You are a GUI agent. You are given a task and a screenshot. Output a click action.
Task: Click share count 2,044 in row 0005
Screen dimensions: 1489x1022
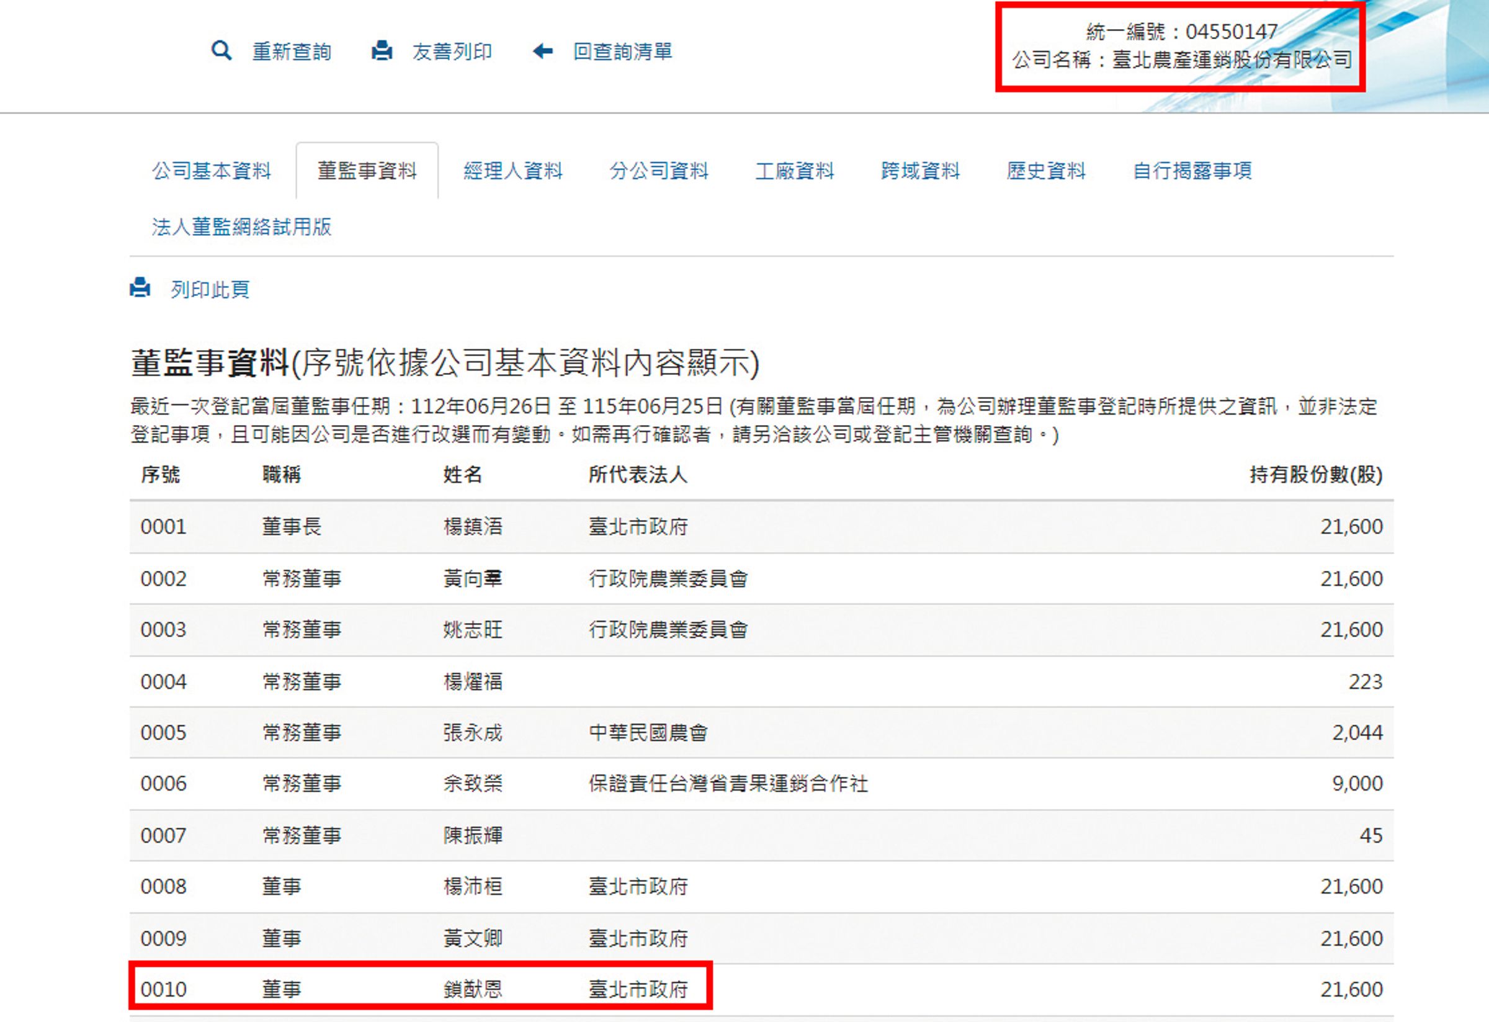(x=1357, y=733)
